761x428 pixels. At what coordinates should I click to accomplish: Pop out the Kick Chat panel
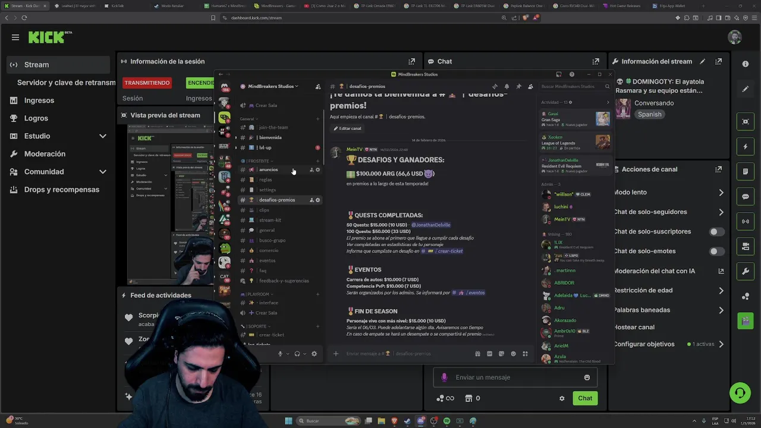tap(596, 61)
